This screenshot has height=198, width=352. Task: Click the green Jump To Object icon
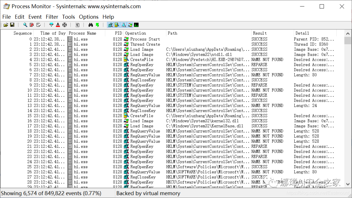tap(97, 25)
